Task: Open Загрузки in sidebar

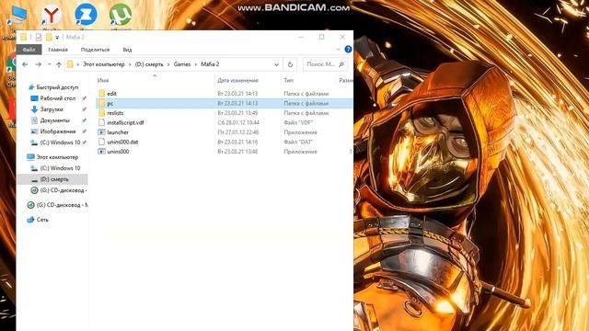Action: (x=52, y=109)
